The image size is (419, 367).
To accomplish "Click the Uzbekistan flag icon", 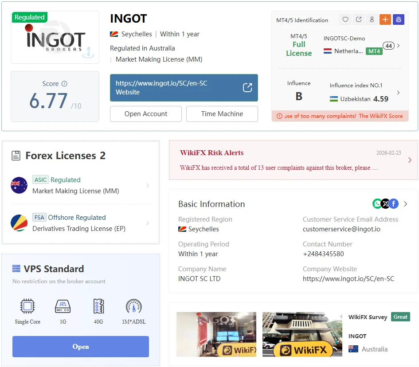I will point(334,99).
